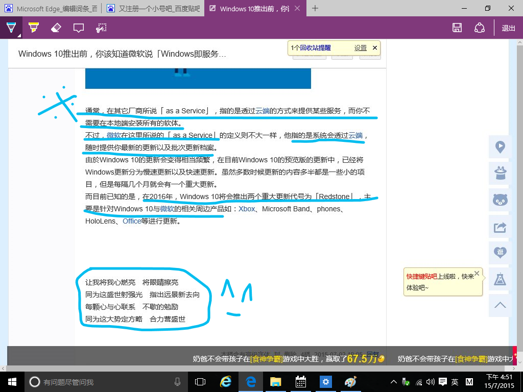Select the Pen tool in web note toolbar
523x392 pixels.
pyautogui.click(x=11, y=28)
